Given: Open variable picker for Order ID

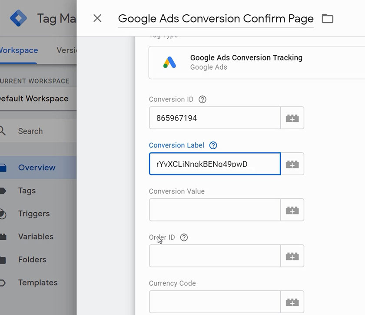Looking at the screenshot, I should click(292, 256).
